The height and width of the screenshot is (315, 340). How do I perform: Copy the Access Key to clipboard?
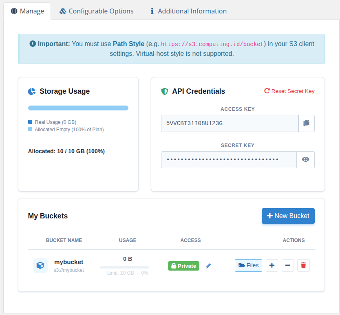pyautogui.click(x=306, y=123)
